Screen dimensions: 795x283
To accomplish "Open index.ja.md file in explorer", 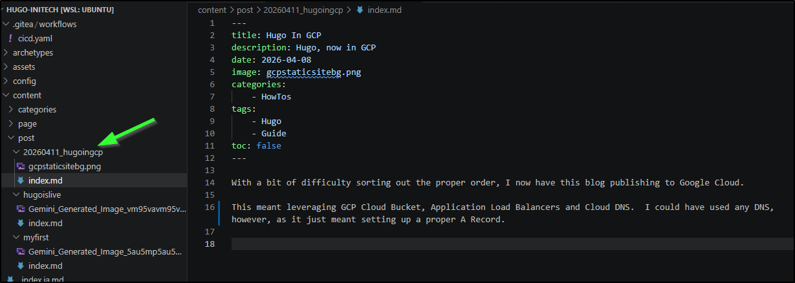I will 42,279.
